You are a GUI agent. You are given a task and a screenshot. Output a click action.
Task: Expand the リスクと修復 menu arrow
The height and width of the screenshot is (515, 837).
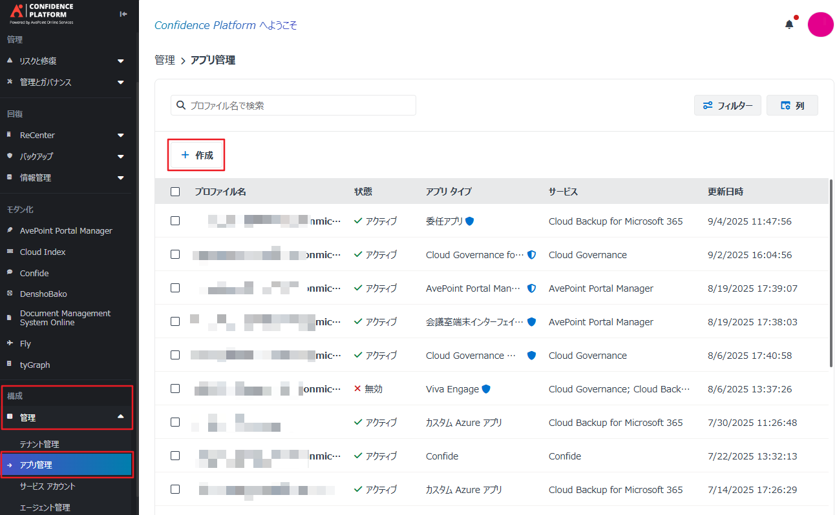click(x=121, y=61)
